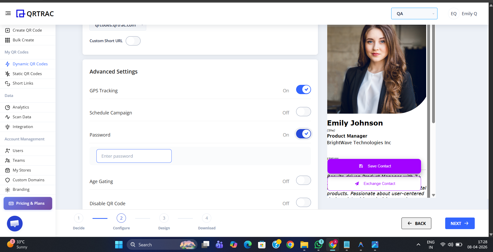
Task: Click the Analytics pie chart icon
Action: pos(7,107)
